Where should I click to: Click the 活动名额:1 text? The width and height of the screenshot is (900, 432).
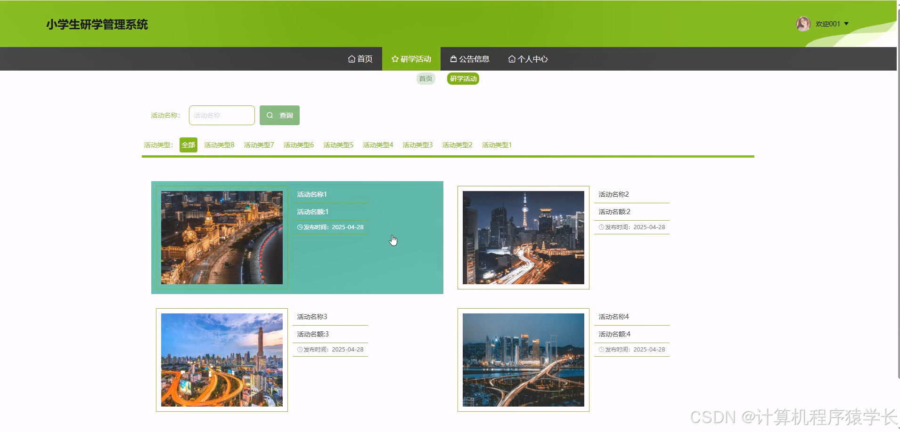(313, 212)
